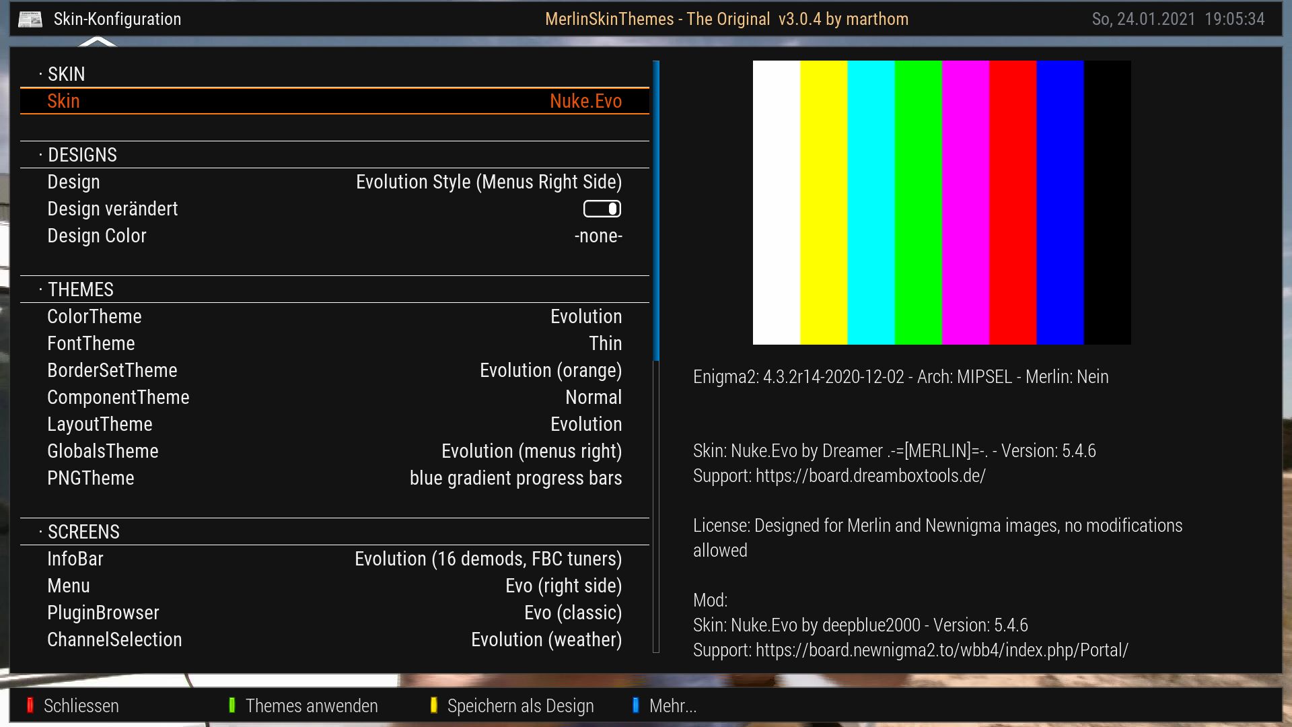Screen dimensions: 1292x727
Task: Toggle the Design verändert switch
Action: (x=602, y=209)
